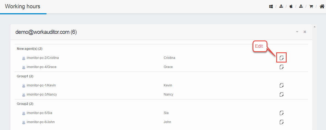Close the demo@workauditor.com panel

point(305,32)
